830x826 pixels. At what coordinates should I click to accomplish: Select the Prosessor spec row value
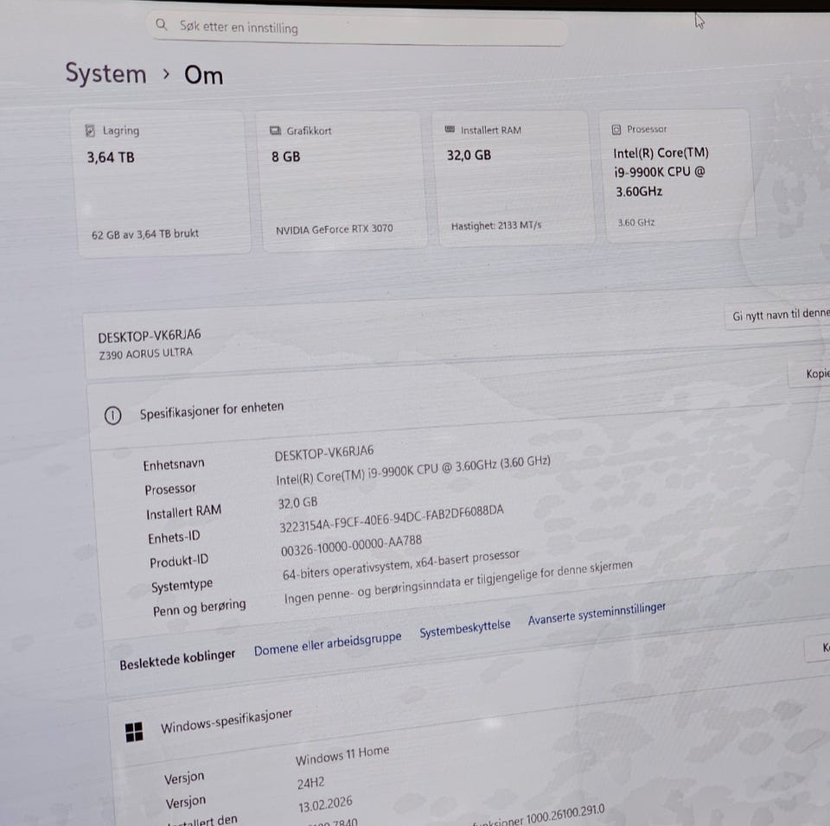click(413, 470)
